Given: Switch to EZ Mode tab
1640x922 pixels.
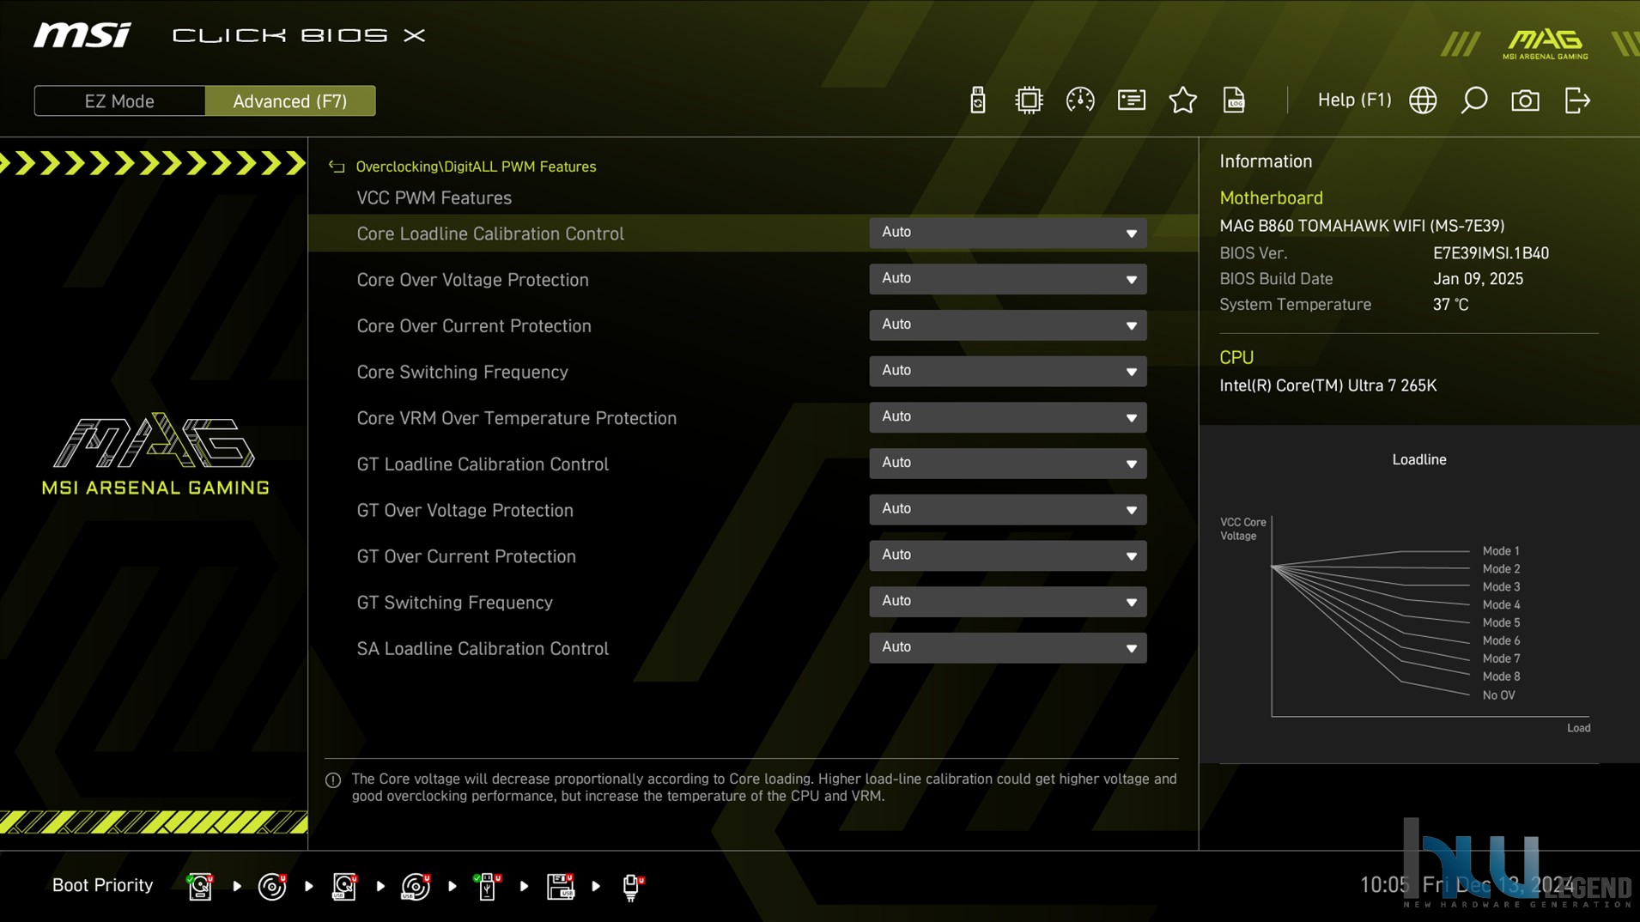Looking at the screenshot, I should (119, 100).
